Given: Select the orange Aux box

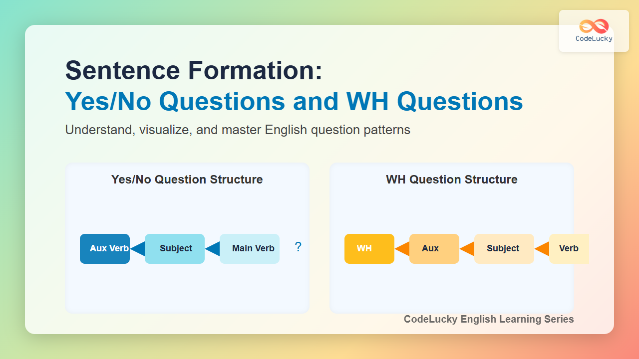Looking at the screenshot, I should point(434,248).
